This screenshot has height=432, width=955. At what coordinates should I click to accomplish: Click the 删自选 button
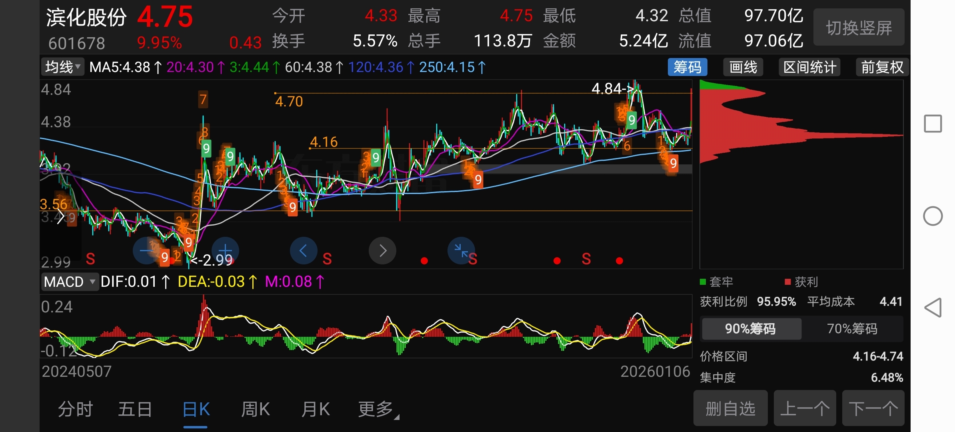pos(730,409)
